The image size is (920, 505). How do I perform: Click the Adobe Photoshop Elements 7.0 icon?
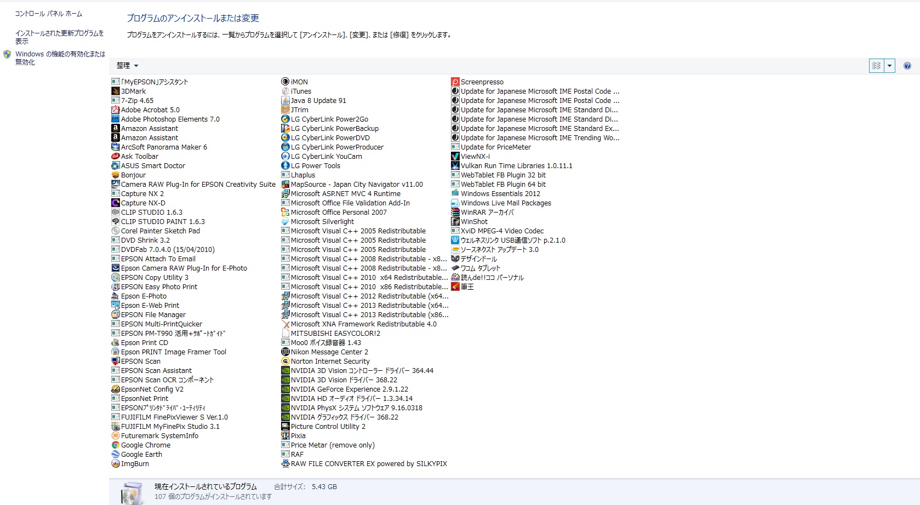(116, 119)
